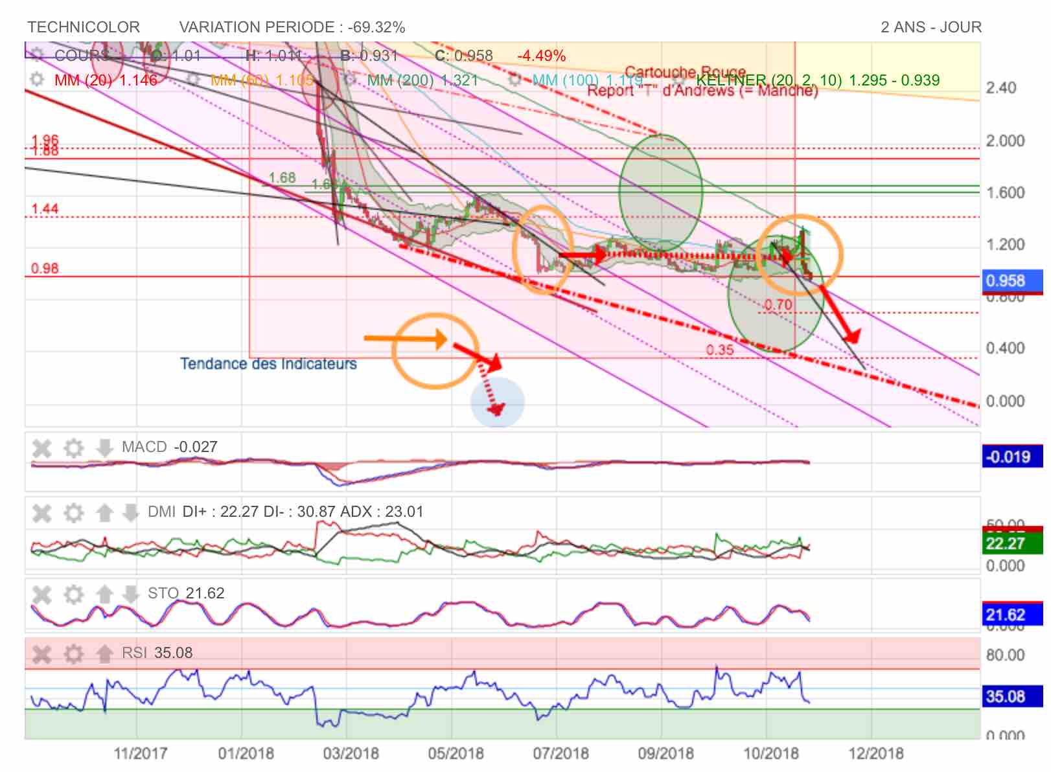Click the green 1.68 level label
1051x772 pixels.
coord(282,177)
